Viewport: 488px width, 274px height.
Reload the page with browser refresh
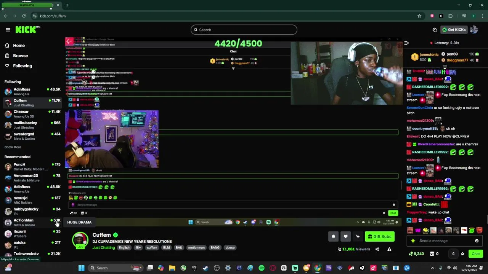[x=24, y=16]
